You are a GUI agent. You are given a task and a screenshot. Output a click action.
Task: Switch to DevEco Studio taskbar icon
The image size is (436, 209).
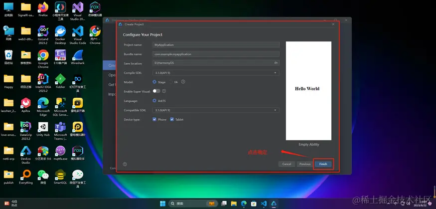coord(274,204)
